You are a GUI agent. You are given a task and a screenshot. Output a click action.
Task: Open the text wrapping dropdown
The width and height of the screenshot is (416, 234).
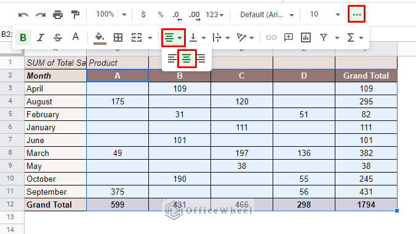tap(221, 37)
